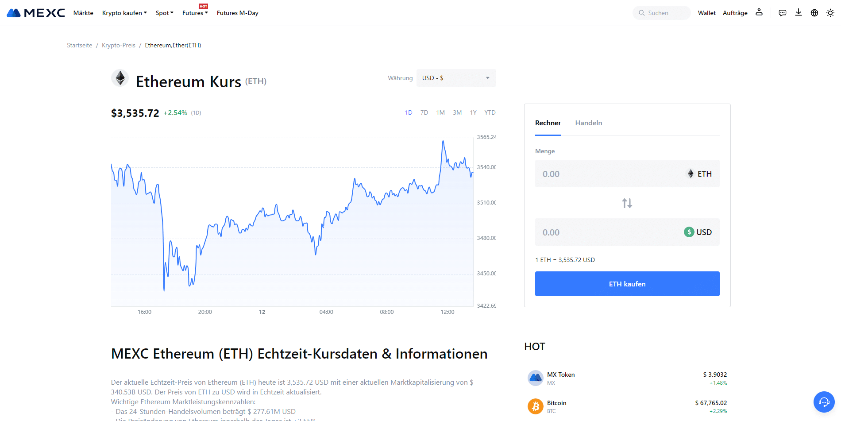Click the 1 ETH = 3,535.72 USD rate
841x421 pixels.
pos(565,260)
